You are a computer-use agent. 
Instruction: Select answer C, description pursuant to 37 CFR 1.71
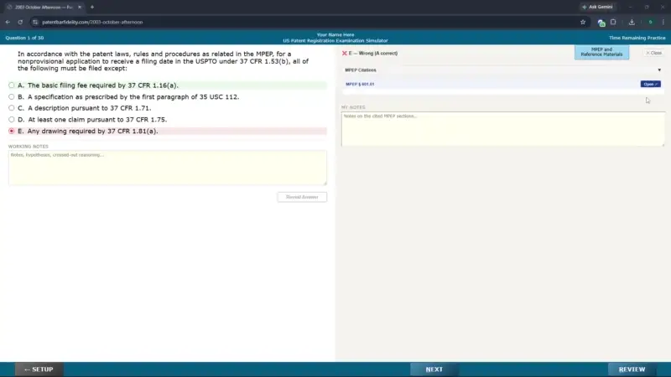[x=12, y=108]
